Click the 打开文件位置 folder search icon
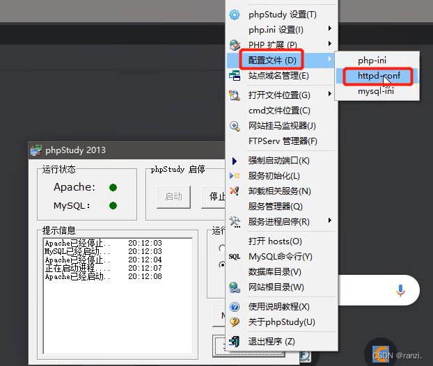This screenshot has height=366, width=433. [235, 95]
